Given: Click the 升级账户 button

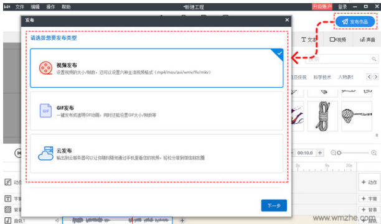Looking at the screenshot, I should pyautogui.click(x=322, y=7).
